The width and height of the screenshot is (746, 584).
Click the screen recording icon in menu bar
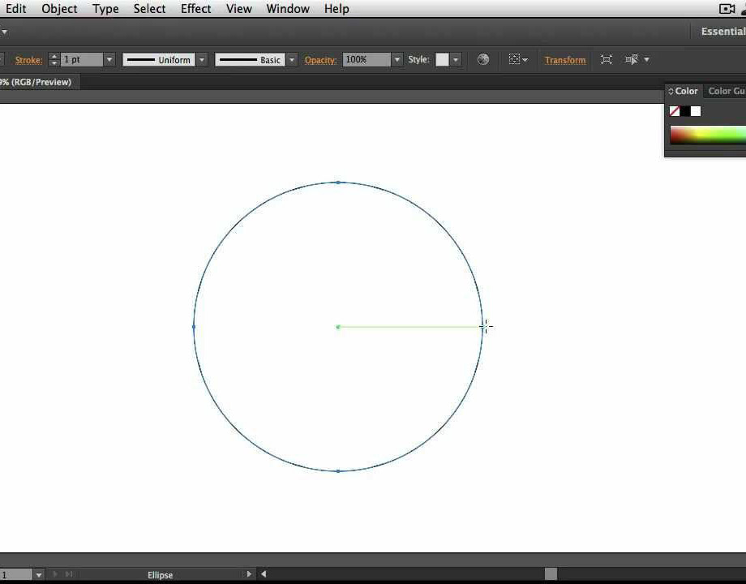727,9
